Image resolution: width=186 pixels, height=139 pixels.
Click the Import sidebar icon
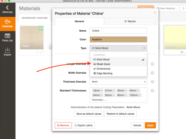pyautogui.click(x=7, y=52)
